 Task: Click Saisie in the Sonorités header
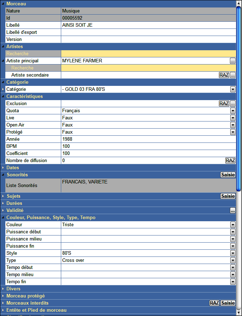228,175
